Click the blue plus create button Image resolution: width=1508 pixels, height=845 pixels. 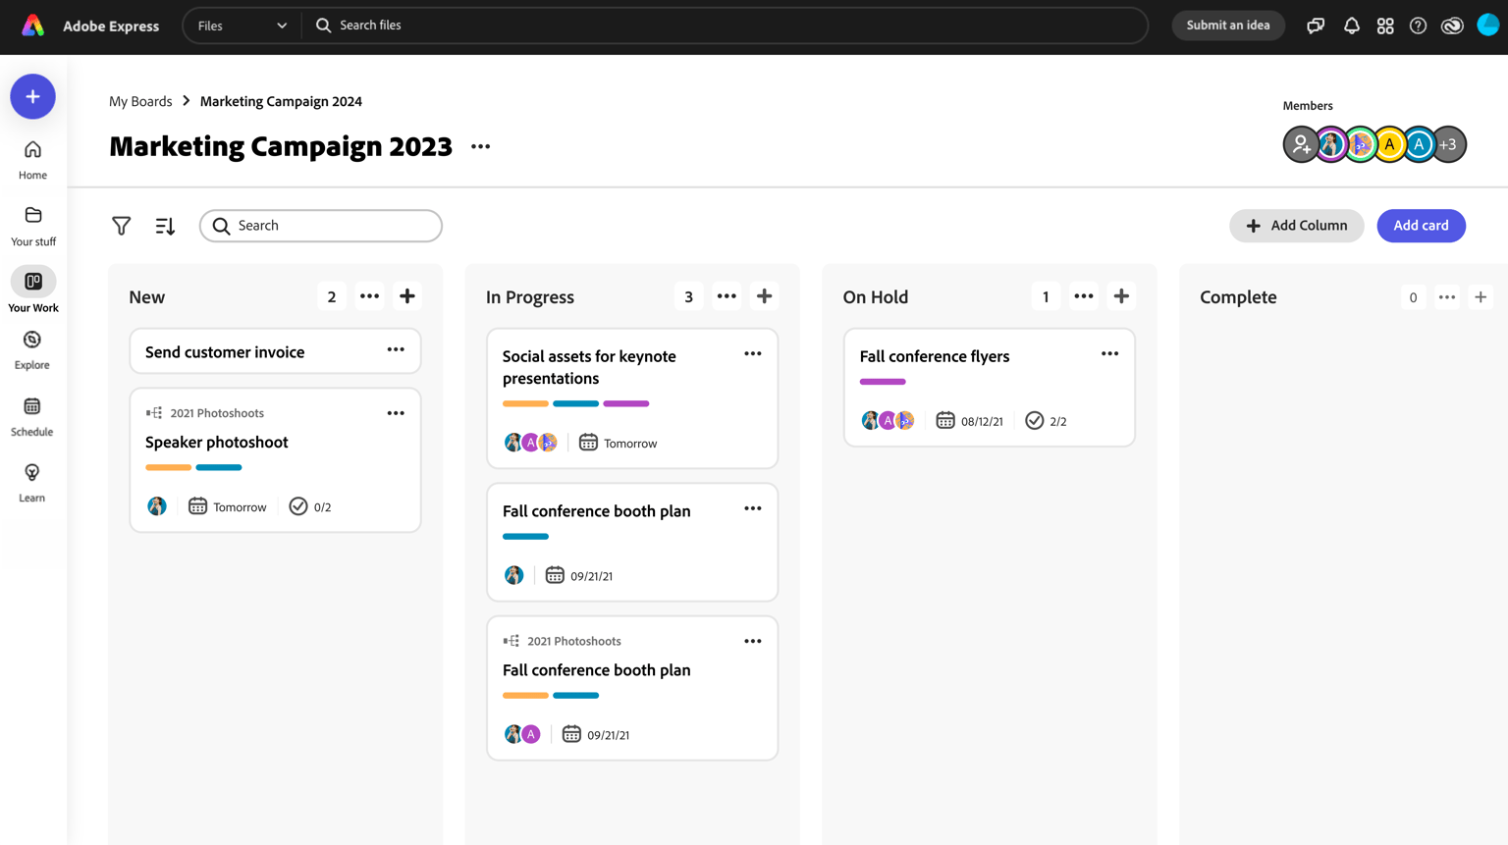[x=32, y=96]
